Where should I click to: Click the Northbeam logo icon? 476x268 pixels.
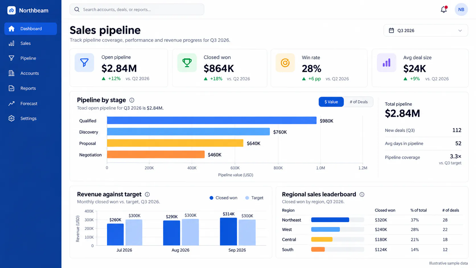click(11, 11)
